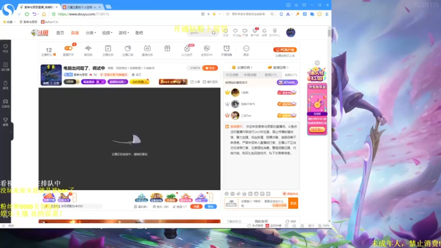This screenshot has height=248, width=441.
Task: Click the blue 背包 backpack button
Action: click(211, 206)
